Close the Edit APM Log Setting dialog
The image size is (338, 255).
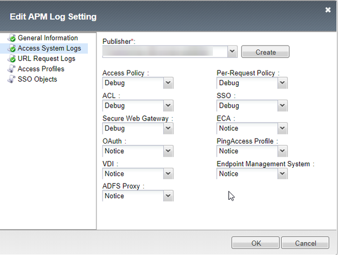pyautogui.click(x=328, y=10)
